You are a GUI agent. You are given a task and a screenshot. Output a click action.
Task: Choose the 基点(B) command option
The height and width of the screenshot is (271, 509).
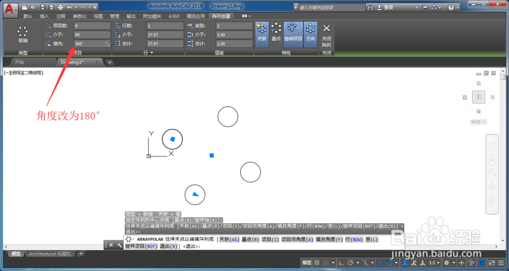coord(250,239)
